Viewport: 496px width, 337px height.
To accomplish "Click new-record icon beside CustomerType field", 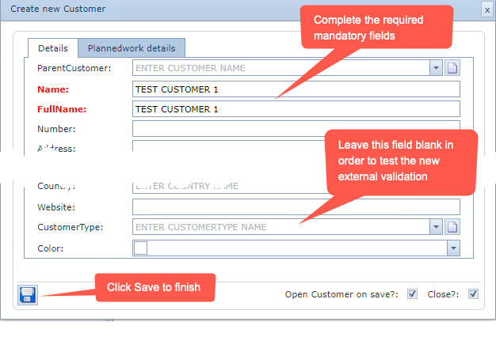I will (x=452, y=227).
